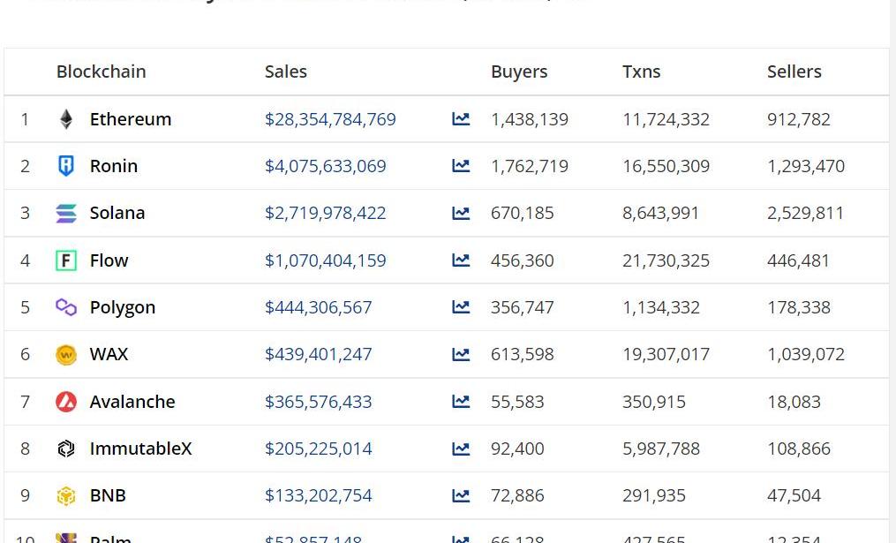Image resolution: width=896 pixels, height=543 pixels.
Task: Sort table by Buyers column header
Action: coord(519,72)
